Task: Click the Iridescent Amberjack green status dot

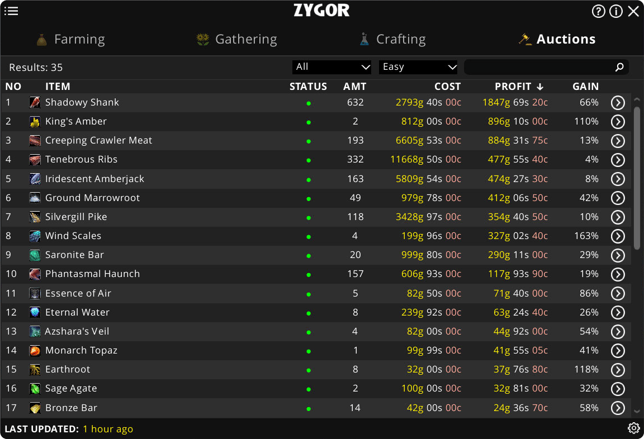Action: pos(309,180)
